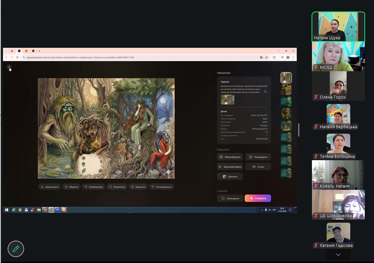
Task: Click the translate page icon in address bar
Action: [x=261, y=57]
